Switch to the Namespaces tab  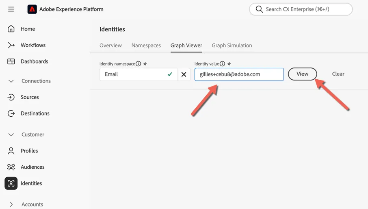[x=146, y=45]
